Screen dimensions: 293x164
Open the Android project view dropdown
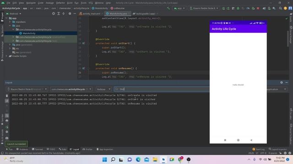(x=14, y=14)
